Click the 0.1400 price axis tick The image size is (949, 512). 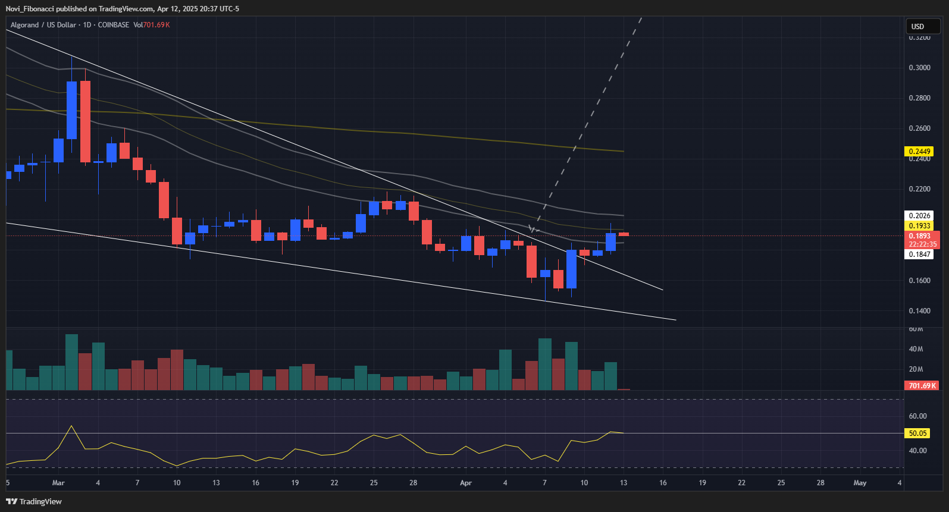pyautogui.click(x=919, y=311)
